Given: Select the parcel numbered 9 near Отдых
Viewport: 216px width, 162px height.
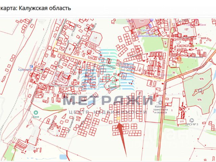Looking at the screenshot, I should tap(173, 64).
